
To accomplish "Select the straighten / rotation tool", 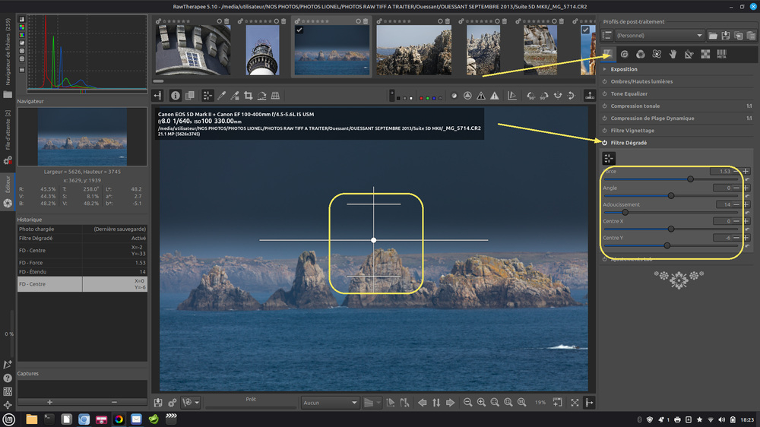I will (261, 96).
